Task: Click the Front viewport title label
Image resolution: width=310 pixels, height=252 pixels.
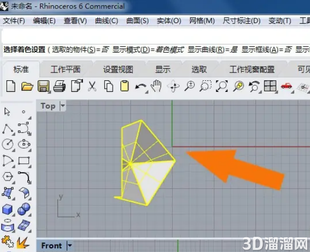Action: tap(52, 246)
